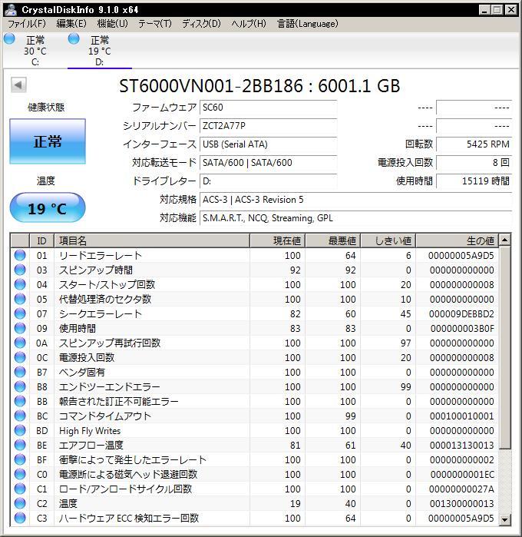Click status orb for attribute BF
Screen dimensions: 522x537
20,459
